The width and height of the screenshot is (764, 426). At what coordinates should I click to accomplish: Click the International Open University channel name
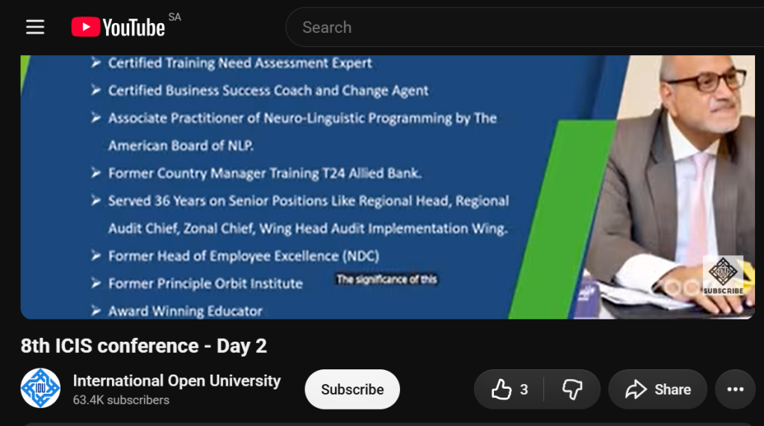[x=177, y=380]
